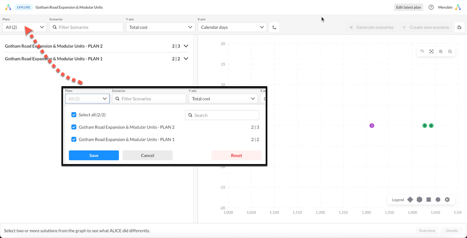The height and width of the screenshot is (238, 467).
Task: Click the ALICE logo in the top-left corner
Action: [8, 7]
